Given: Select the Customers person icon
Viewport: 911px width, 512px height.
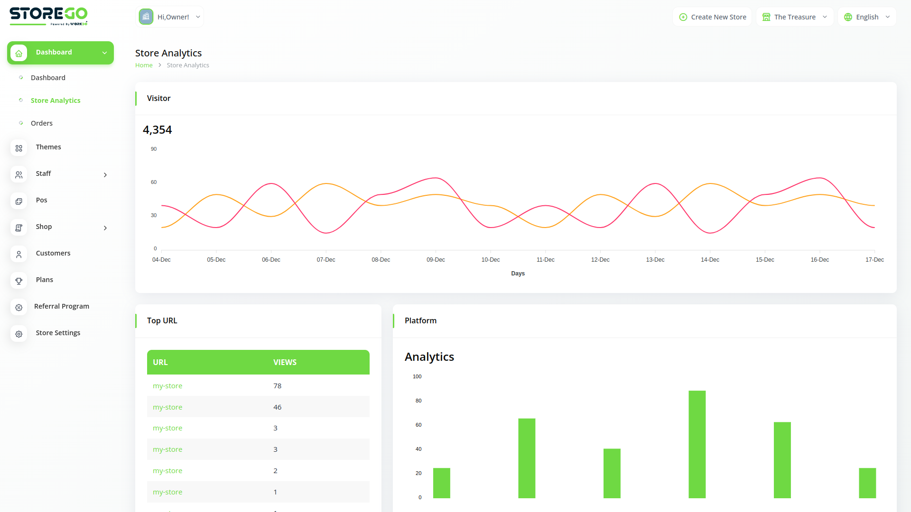Looking at the screenshot, I should (19, 254).
